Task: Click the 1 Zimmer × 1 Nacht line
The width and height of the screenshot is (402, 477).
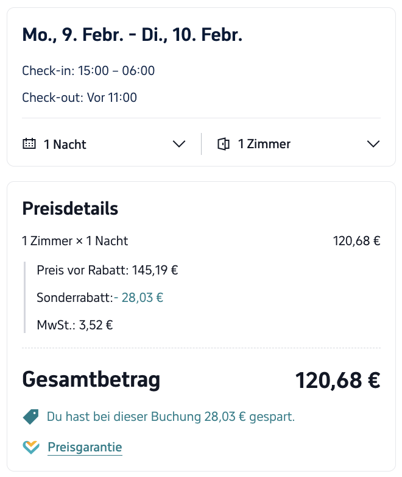Action: click(x=75, y=241)
